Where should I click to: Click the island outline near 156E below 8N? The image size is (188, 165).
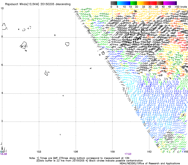tap(67, 44)
